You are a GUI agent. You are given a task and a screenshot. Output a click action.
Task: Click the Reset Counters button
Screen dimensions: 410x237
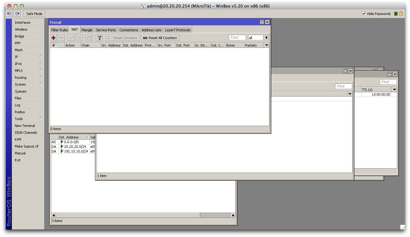click(x=123, y=38)
